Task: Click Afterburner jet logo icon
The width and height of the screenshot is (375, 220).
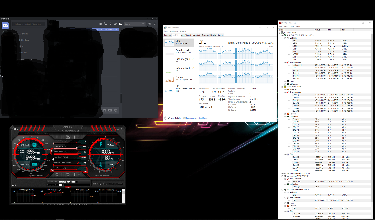Action: point(68,137)
